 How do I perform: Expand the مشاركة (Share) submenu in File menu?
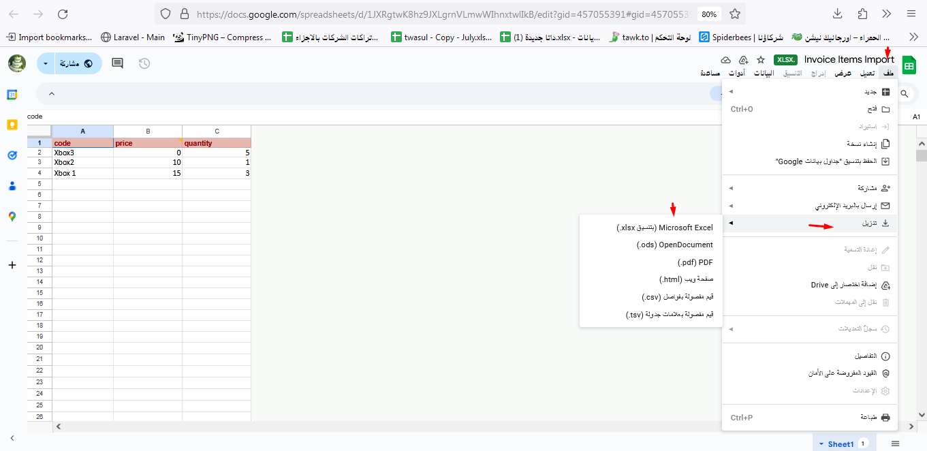coord(810,188)
